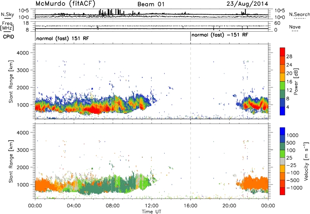Click the orange velocity patch after 21:00
The width and height of the screenshot is (310, 214).
pyautogui.click(x=254, y=183)
